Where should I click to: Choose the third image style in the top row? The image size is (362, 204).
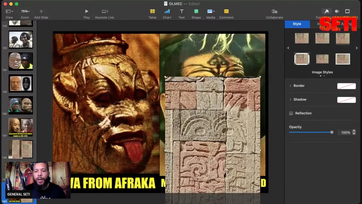click(342, 38)
